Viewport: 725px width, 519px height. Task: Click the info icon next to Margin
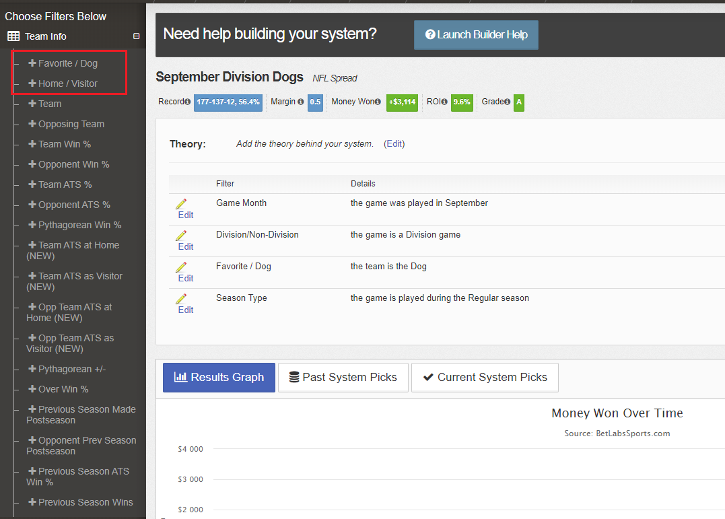click(x=300, y=102)
